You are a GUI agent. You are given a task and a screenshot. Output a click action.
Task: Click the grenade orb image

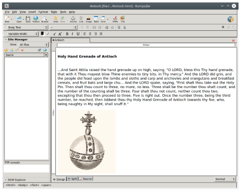[x=87, y=142]
